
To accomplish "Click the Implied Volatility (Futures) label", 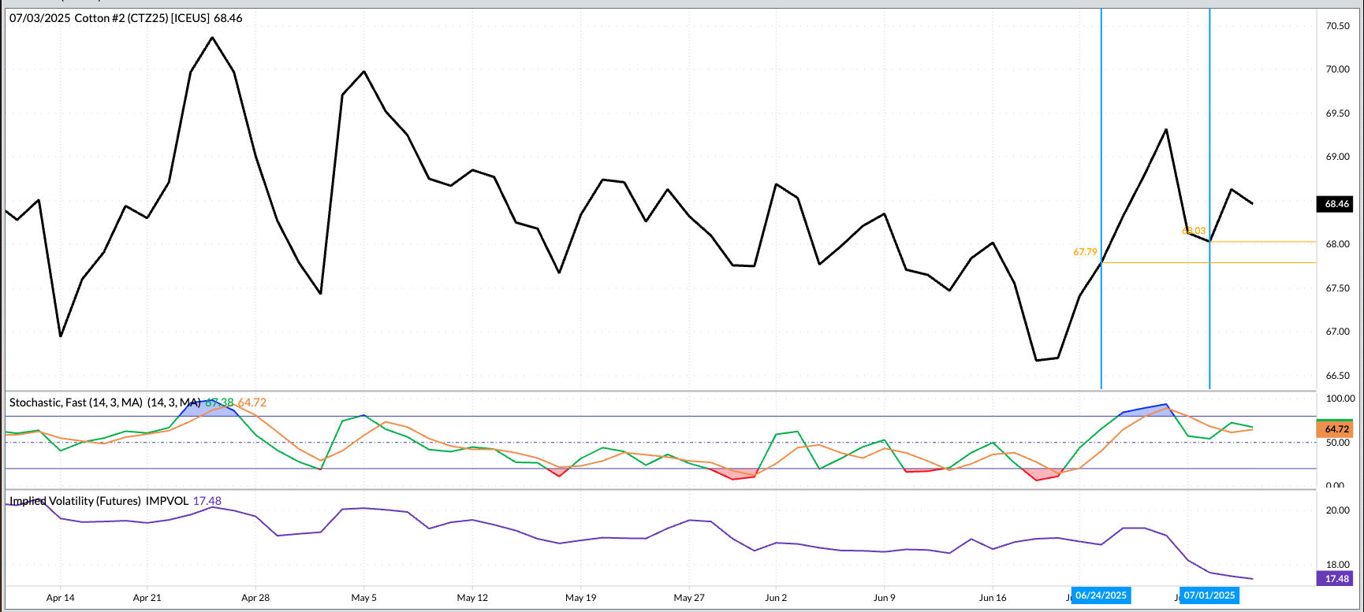I will [x=75, y=501].
